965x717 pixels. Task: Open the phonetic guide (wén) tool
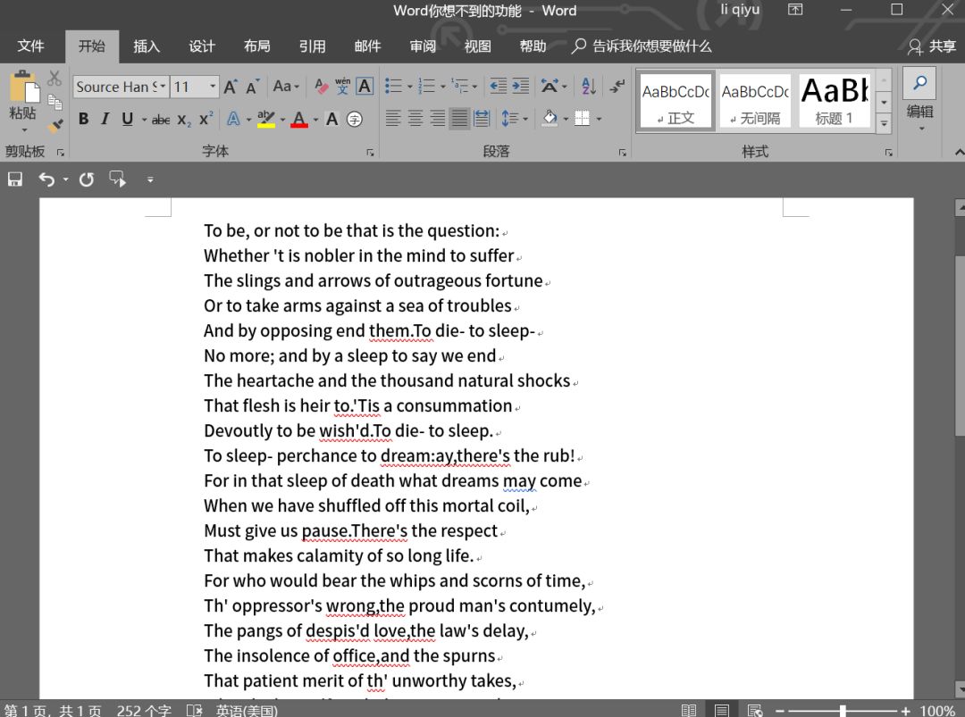343,86
